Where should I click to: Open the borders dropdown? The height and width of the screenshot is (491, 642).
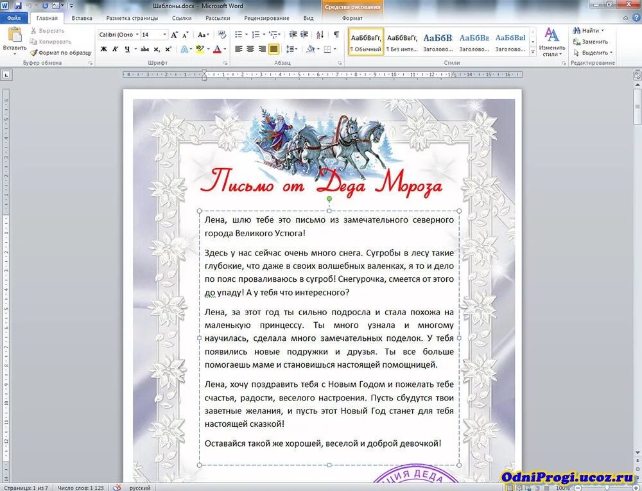(x=335, y=49)
